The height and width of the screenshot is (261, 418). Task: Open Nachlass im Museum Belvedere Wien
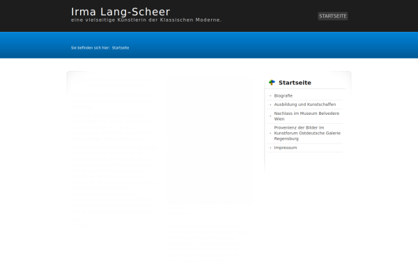coord(307,116)
